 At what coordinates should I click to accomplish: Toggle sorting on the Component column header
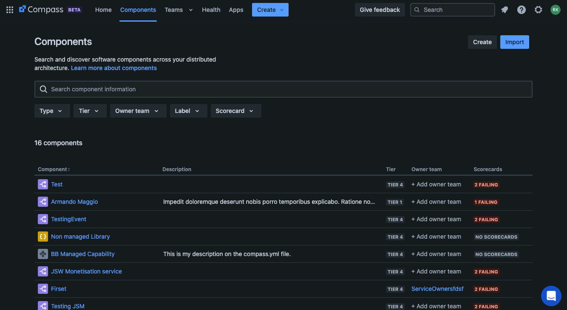coord(53,169)
